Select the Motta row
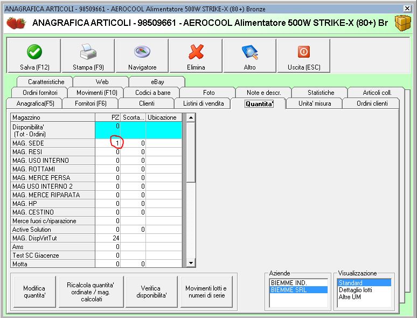This screenshot has width=417, height=318. coord(96,264)
